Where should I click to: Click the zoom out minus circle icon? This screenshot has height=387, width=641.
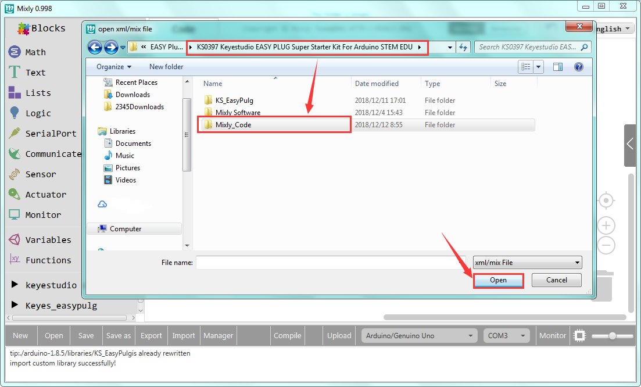(x=606, y=246)
